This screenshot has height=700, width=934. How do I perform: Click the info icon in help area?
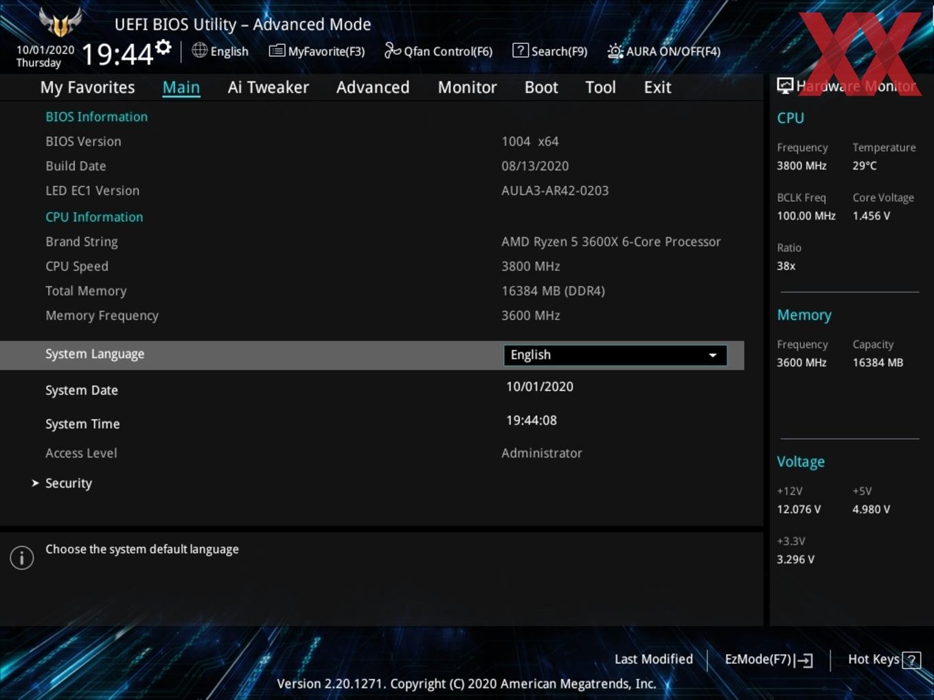22,558
